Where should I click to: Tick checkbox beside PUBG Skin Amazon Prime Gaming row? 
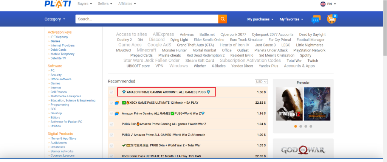(x=111, y=124)
